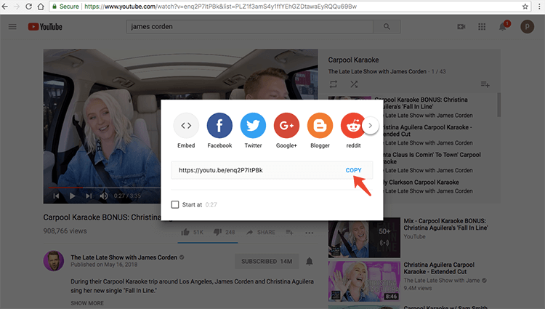Share video to Facebook

click(x=219, y=126)
